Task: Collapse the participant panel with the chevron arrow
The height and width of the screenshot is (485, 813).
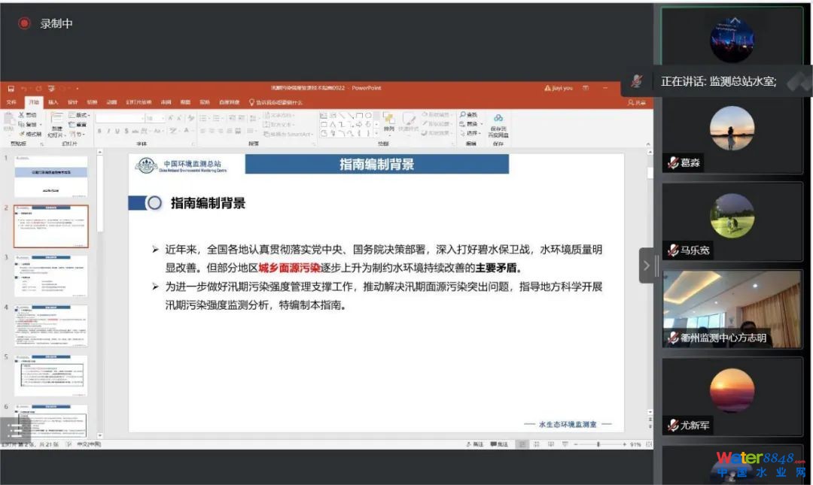Action: coord(646,266)
